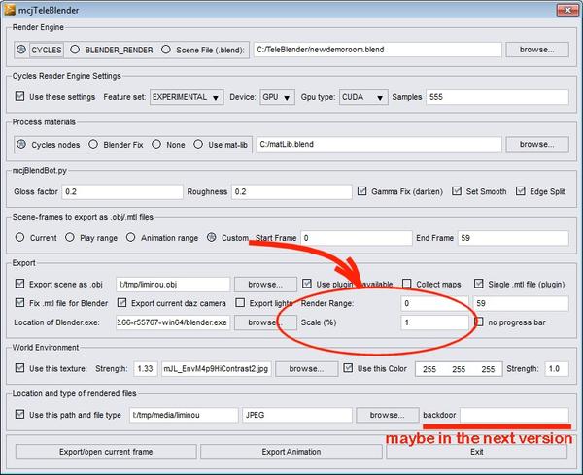Click the backdoor input field
This screenshot has width=583, height=475.
[x=514, y=415]
